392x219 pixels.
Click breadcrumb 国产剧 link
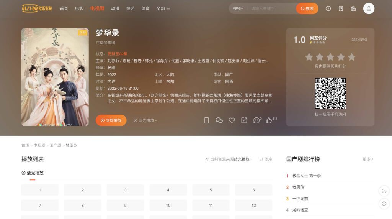point(55,146)
